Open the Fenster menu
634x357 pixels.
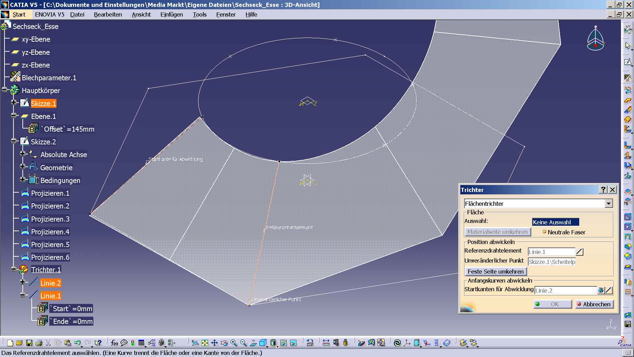tap(226, 14)
